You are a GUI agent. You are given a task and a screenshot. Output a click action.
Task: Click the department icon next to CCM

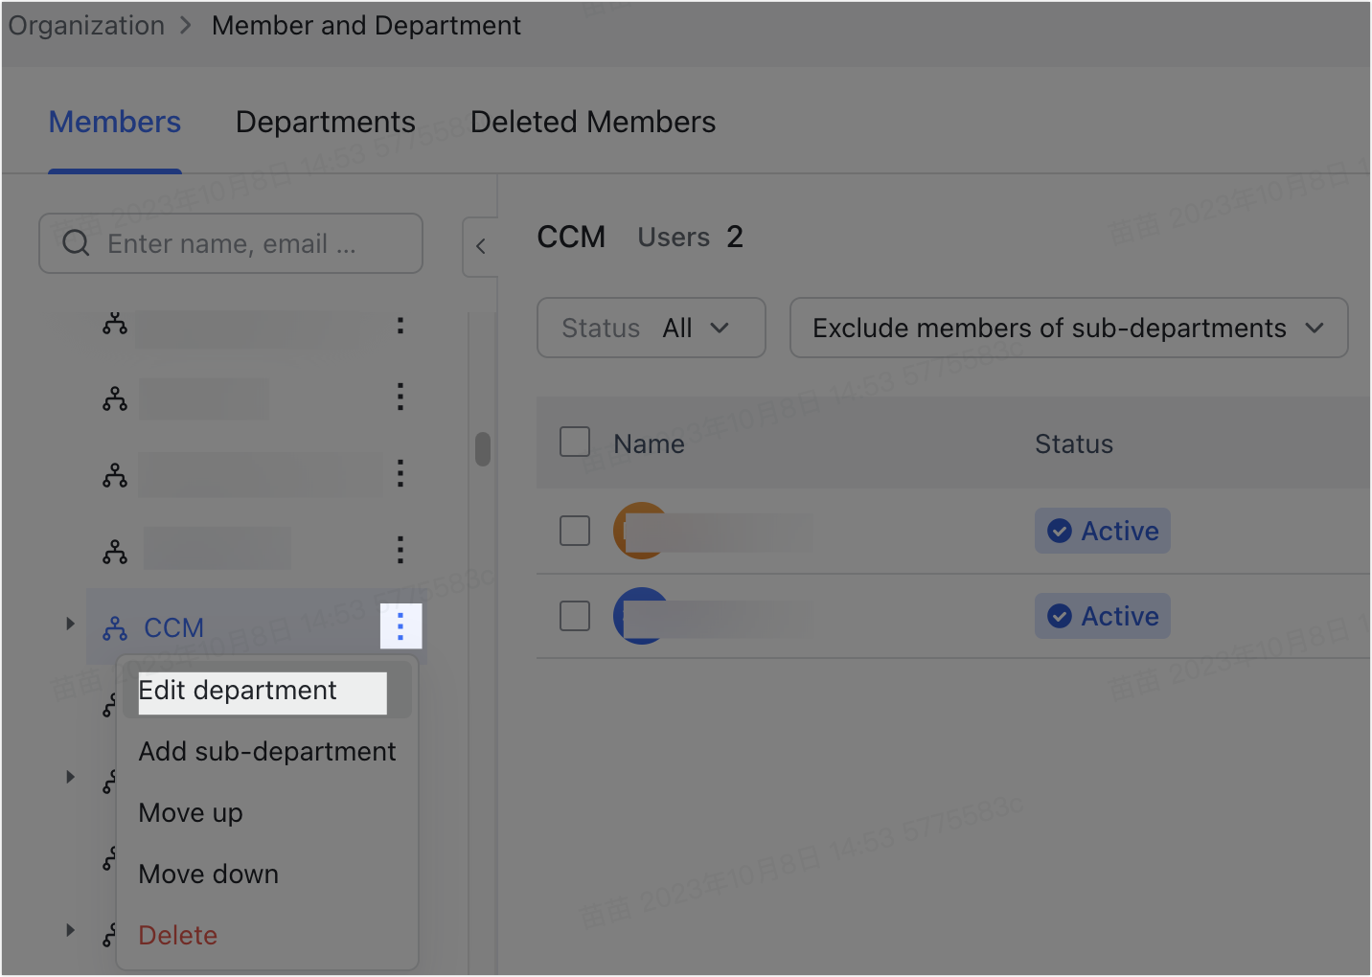click(115, 628)
